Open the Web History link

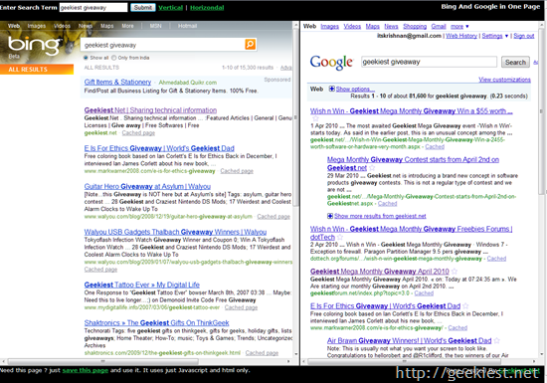pos(461,36)
